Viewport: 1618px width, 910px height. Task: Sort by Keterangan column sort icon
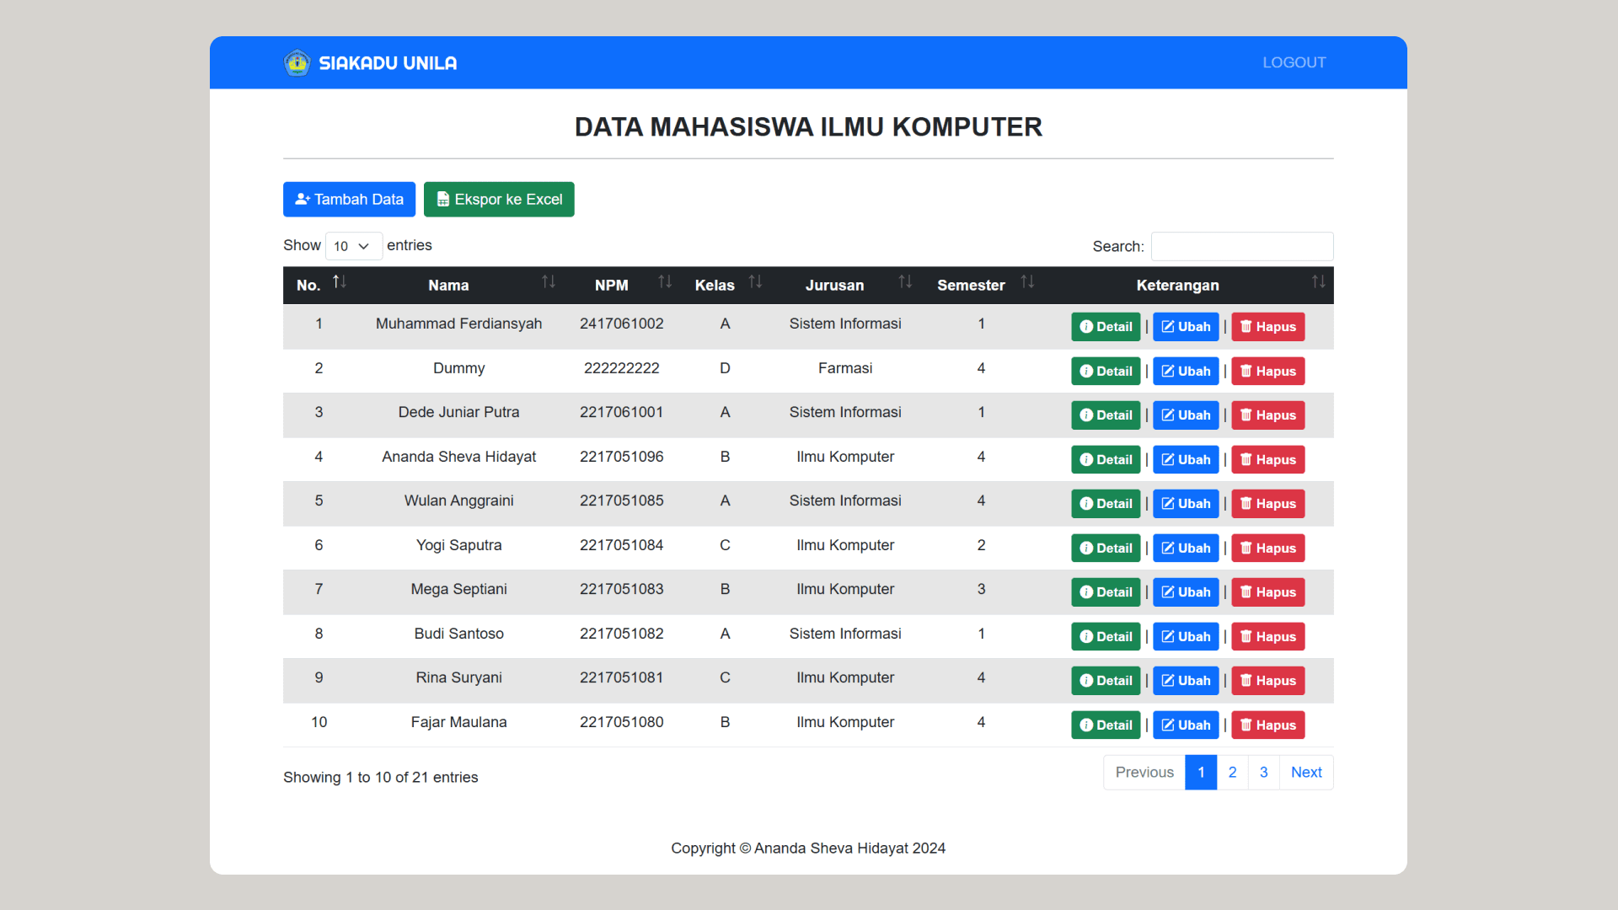[x=1318, y=282]
